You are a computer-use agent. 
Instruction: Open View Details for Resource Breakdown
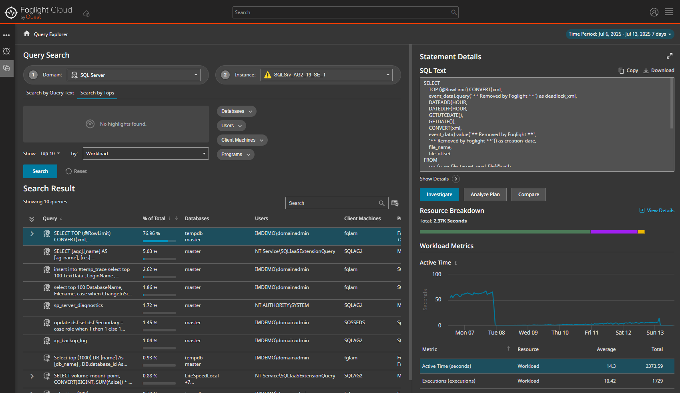pos(657,211)
